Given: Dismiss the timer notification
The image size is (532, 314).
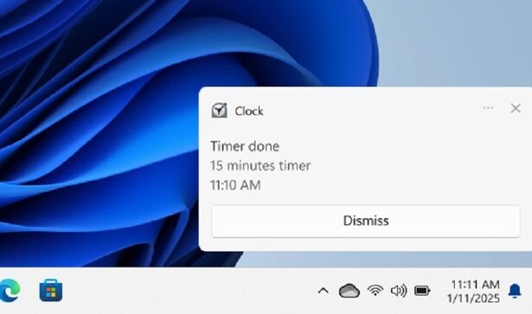Looking at the screenshot, I should [366, 221].
